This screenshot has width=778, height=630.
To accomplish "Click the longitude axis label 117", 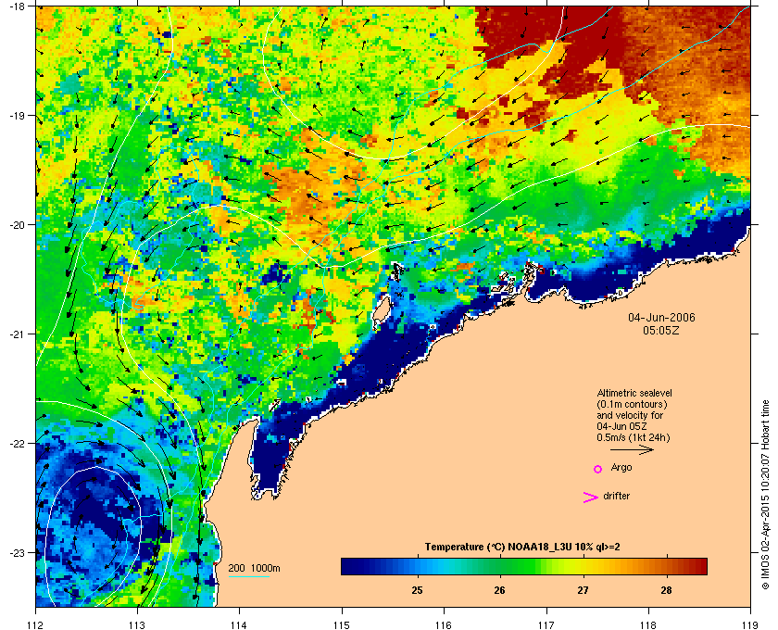I will pyautogui.click(x=546, y=625).
